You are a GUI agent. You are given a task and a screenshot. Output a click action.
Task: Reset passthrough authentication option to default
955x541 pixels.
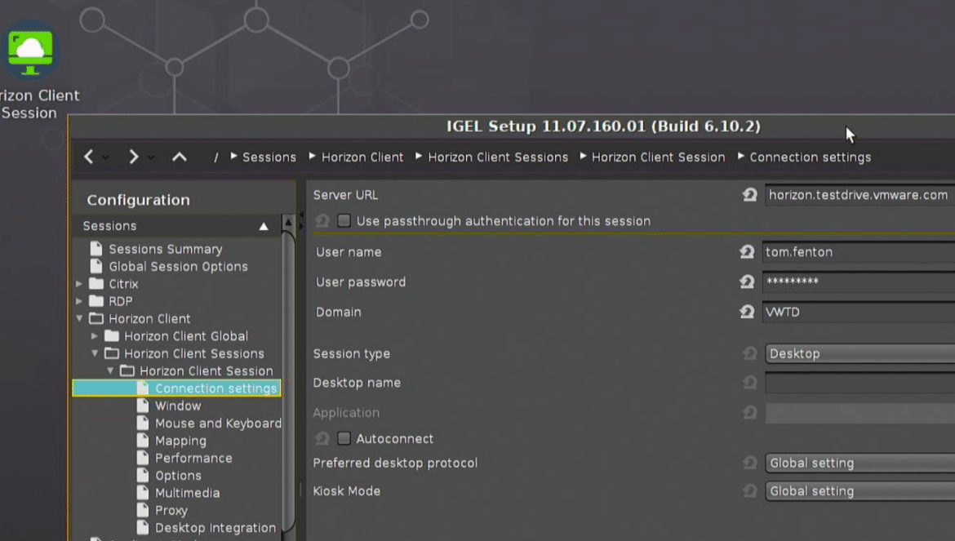pyautogui.click(x=322, y=221)
